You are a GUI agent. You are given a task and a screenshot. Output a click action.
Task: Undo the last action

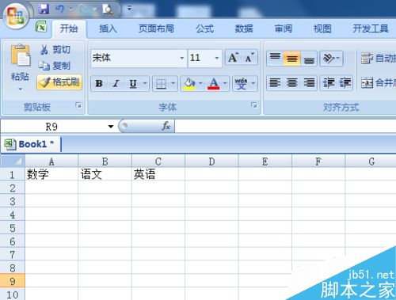click(59, 9)
